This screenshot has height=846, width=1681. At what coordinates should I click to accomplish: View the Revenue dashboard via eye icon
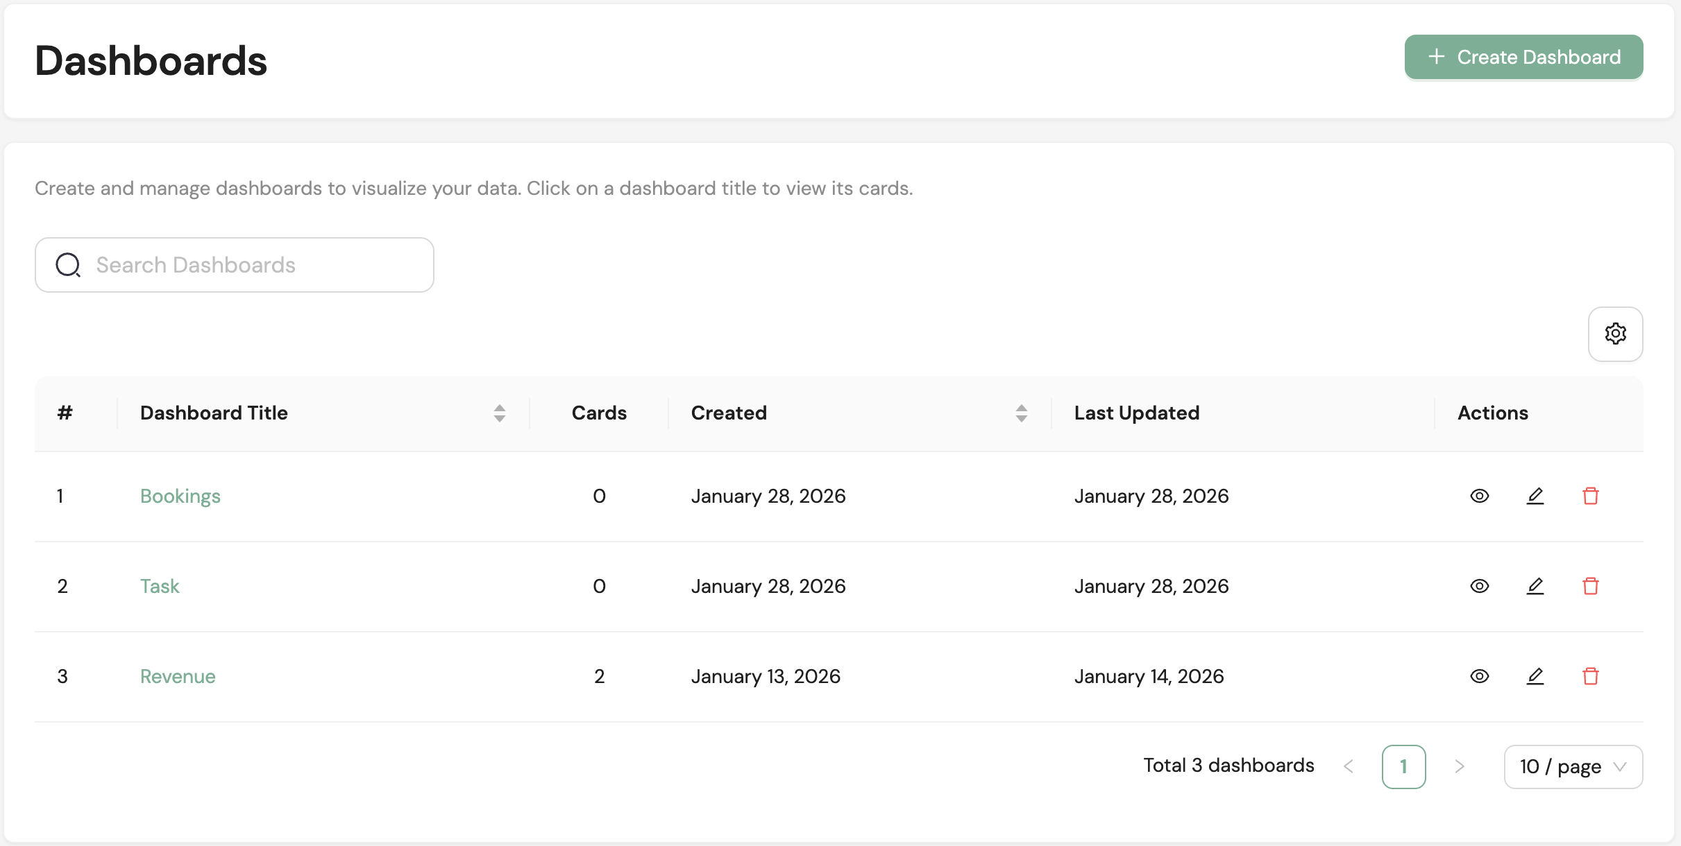[x=1479, y=676]
